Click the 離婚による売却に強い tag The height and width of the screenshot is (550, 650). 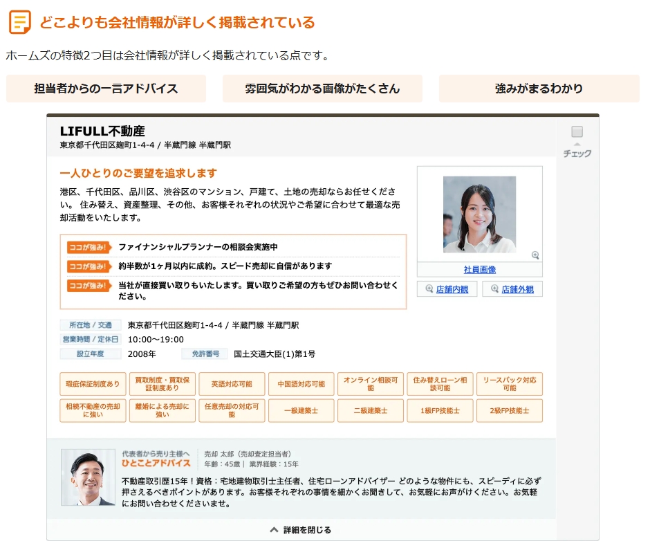click(x=162, y=411)
